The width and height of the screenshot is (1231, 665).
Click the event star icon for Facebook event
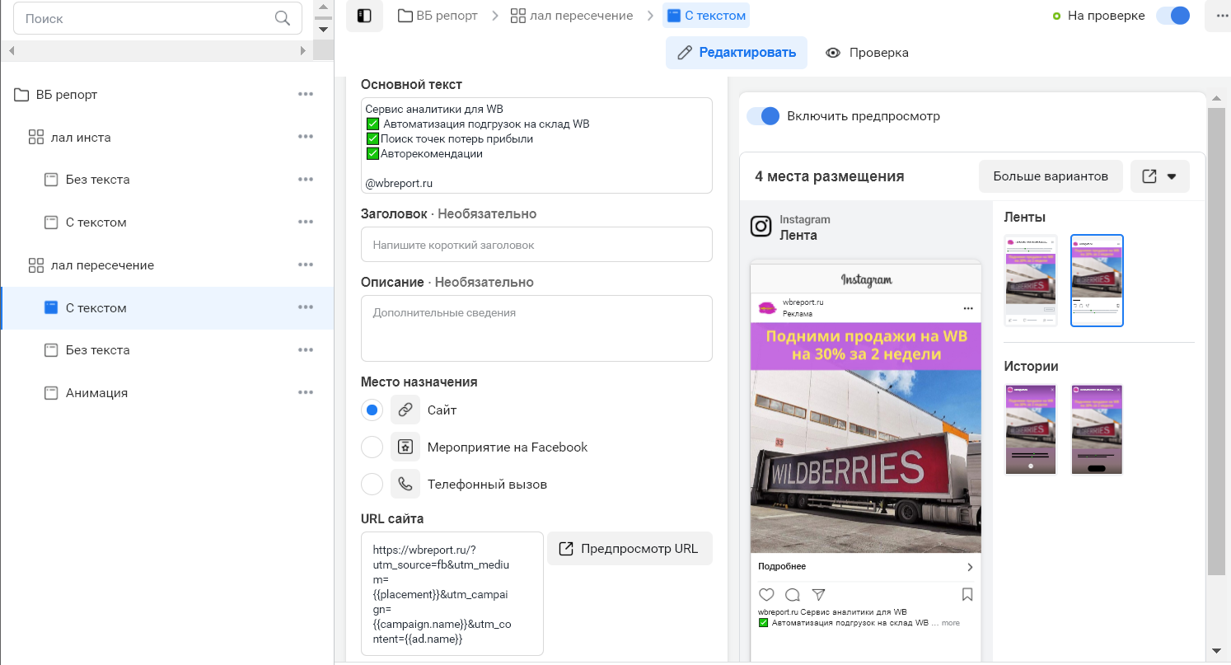click(x=405, y=447)
